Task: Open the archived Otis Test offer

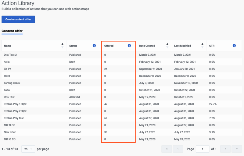Action: coord(9,97)
